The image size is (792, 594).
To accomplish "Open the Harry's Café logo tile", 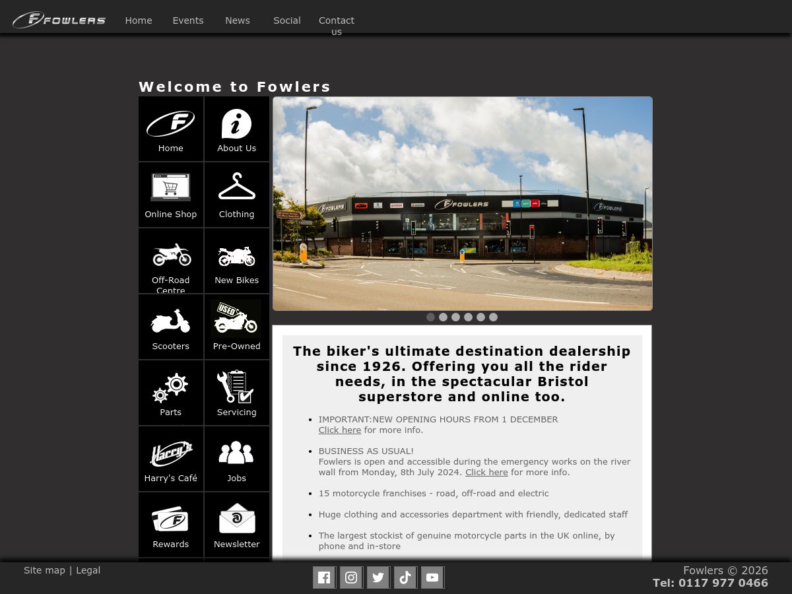I will tap(171, 459).
